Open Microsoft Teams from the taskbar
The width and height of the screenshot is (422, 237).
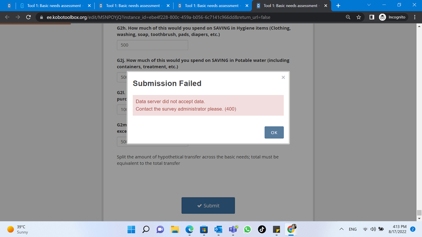pos(233,229)
